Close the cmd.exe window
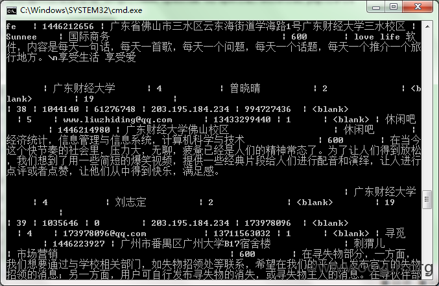The height and width of the screenshot is (286, 439). click(418, 6)
